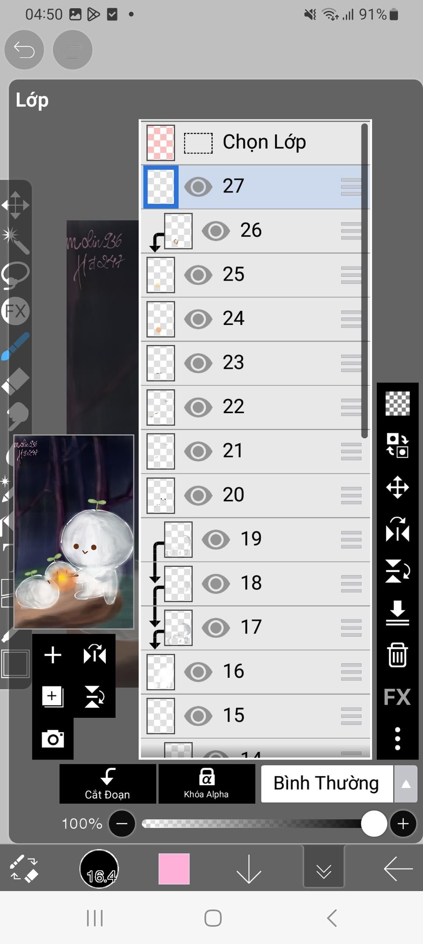Image resolution: width=423 pixels, height=944 pixels.
Task: Tap the swap layer content icon
Action: (x=397, y=445)
